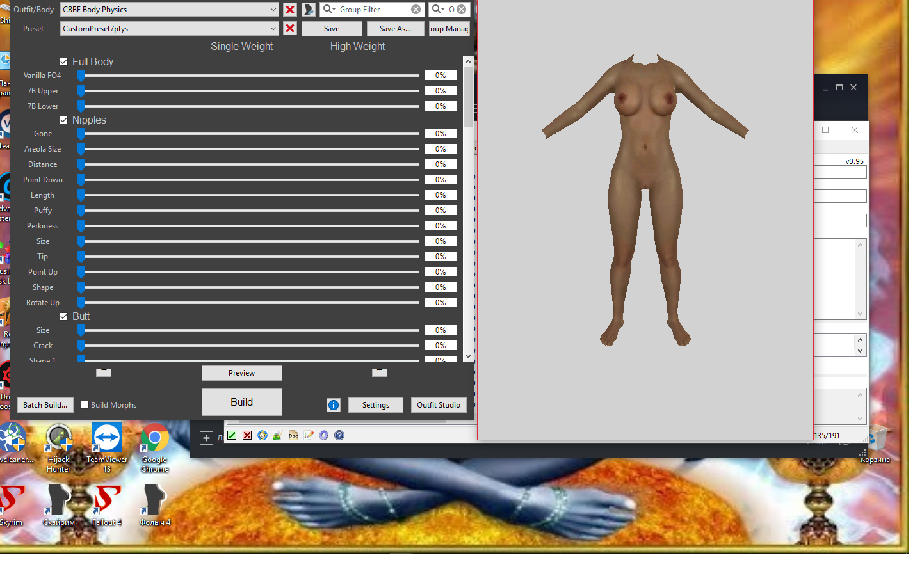Clear the Group Filter search field
This screenshot has width=922, height=576.
tap(416, 10)
